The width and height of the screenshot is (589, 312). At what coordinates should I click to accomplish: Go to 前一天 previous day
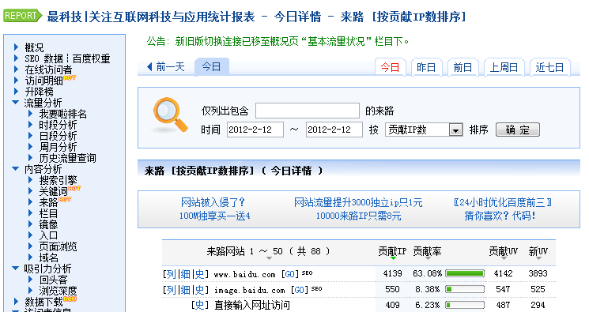coord(171,67)
